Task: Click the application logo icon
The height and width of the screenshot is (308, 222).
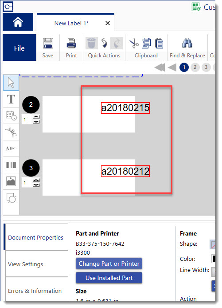Action: coord(8,7)
